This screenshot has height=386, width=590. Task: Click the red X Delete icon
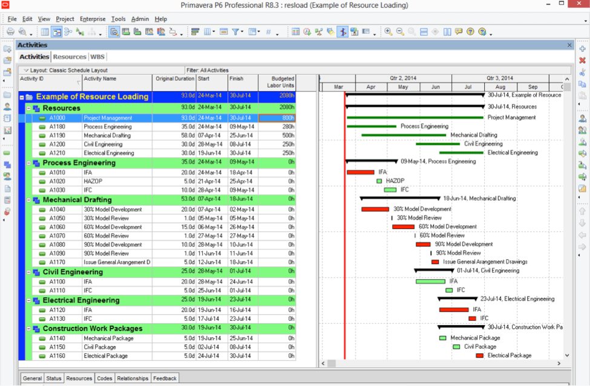(x=583, y=60)
